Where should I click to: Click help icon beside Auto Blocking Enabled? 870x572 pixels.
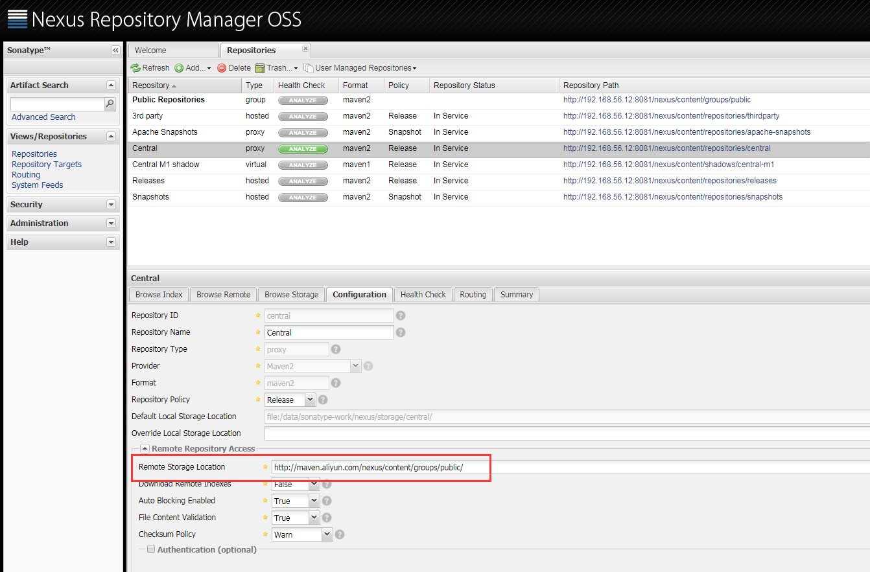pos(327,501)
